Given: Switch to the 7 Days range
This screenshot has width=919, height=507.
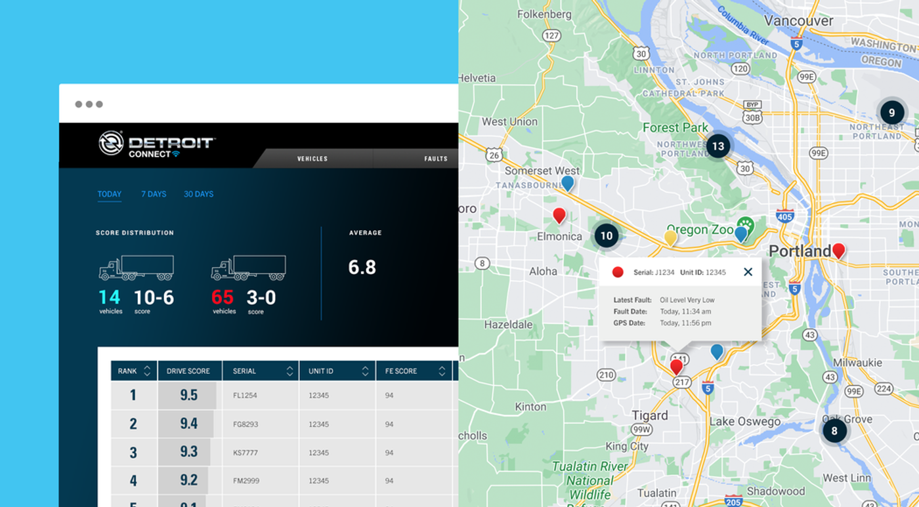Looking at the screenshot, I should point(154,194).
